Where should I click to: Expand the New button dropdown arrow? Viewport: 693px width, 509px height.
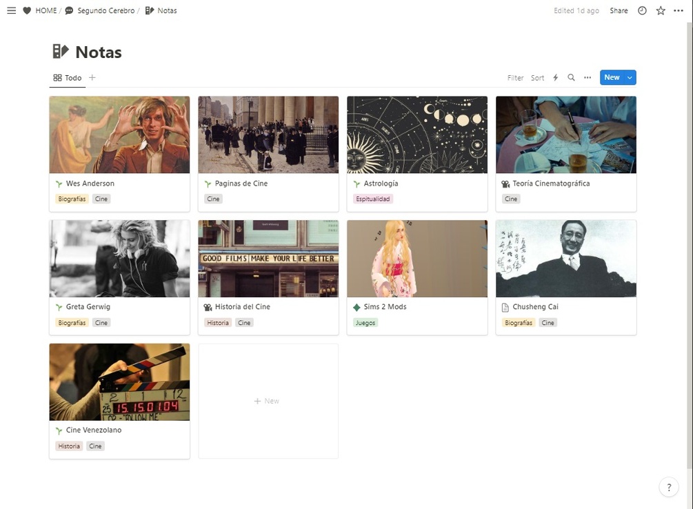(x=630, y=77)
